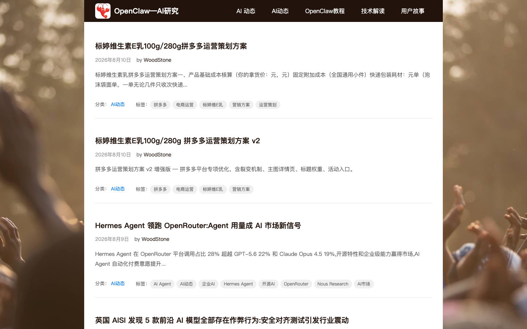Viewport: 527px width, 329px height.
Task: Select 电商运营 tag on the v2 article
Action: coord(185,189)
